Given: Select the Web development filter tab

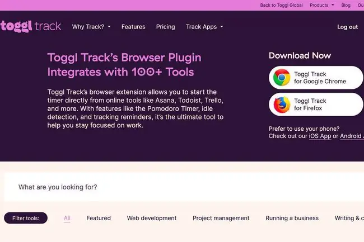Looking at the screenshot, I should pos(152,218).
